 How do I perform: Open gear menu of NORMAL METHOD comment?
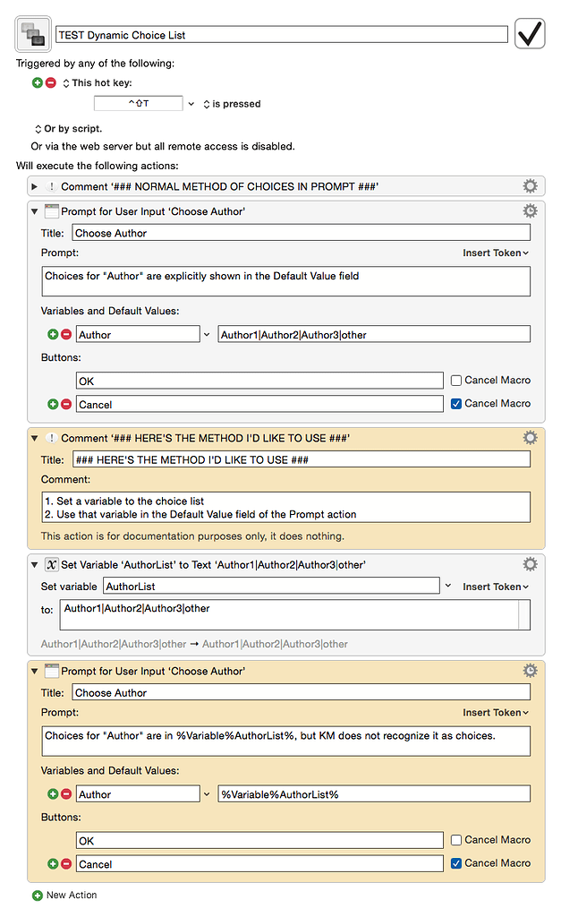coord(530,186)
